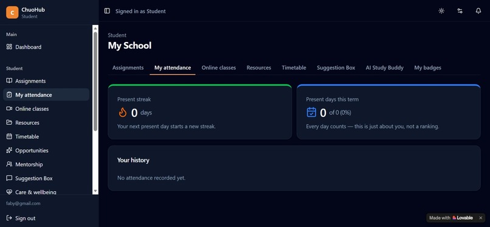490x227 pixels.
Task: Click the 'Present streak' label
Action: click(134, 99)
